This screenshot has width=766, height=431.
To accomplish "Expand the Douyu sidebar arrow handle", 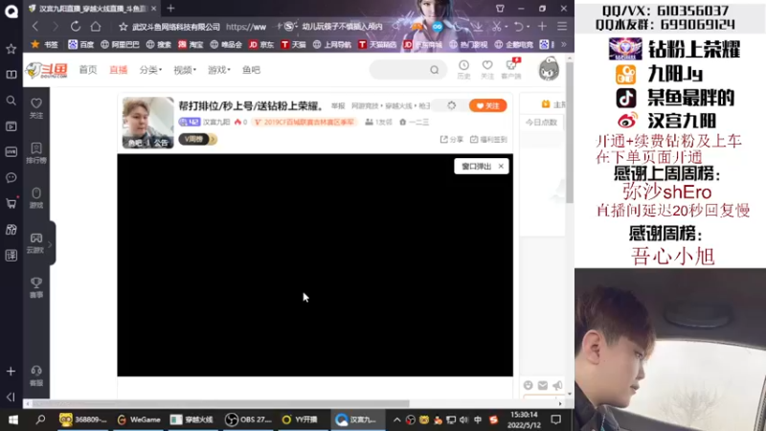I will pyautogui.click(x=51, y=243).
